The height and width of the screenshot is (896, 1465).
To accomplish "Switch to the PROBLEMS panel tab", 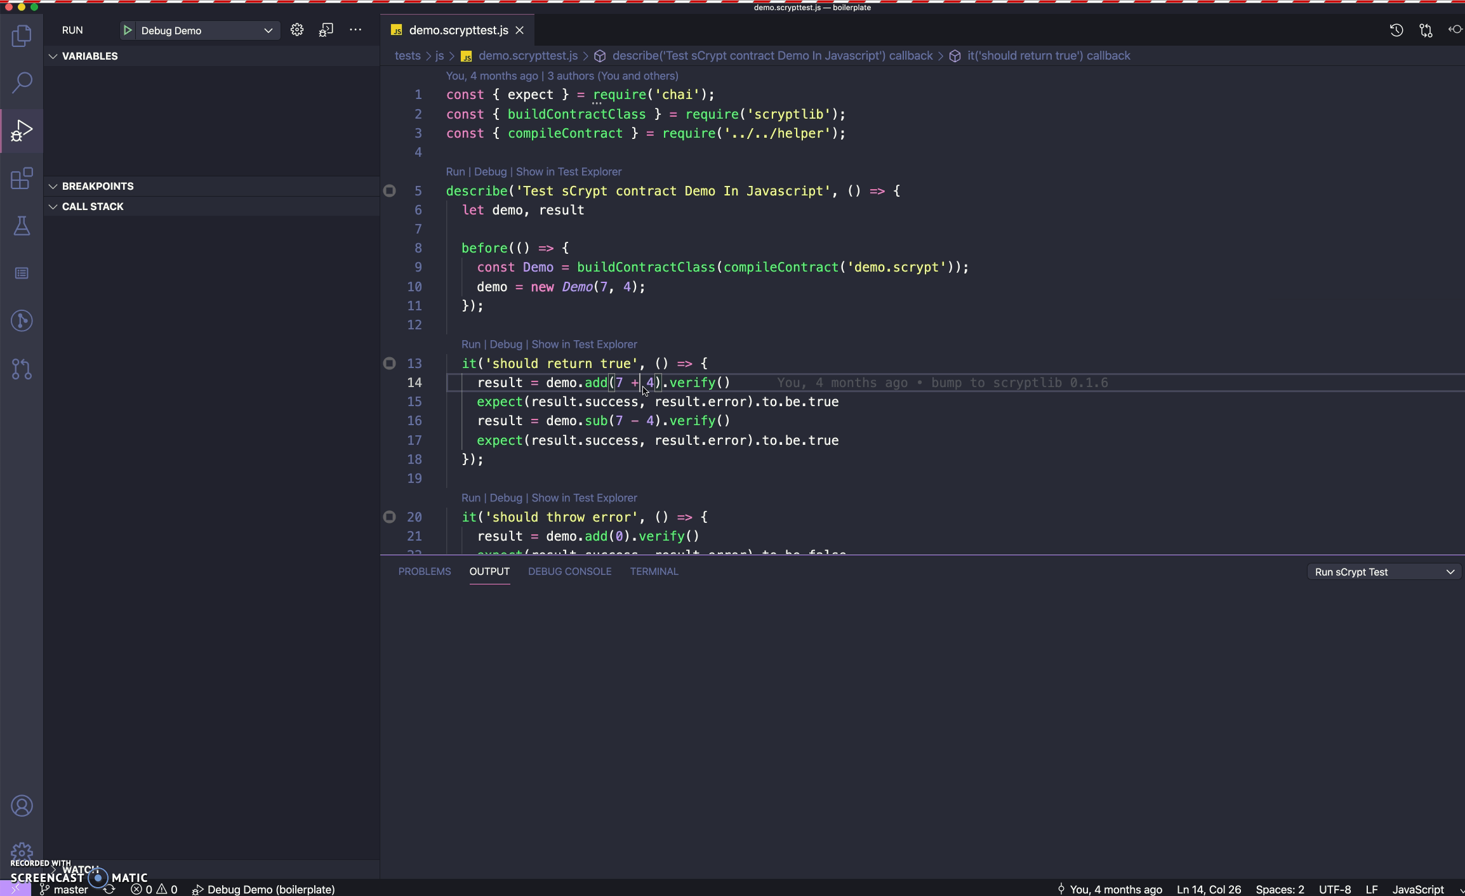I will tap(425, 571).
